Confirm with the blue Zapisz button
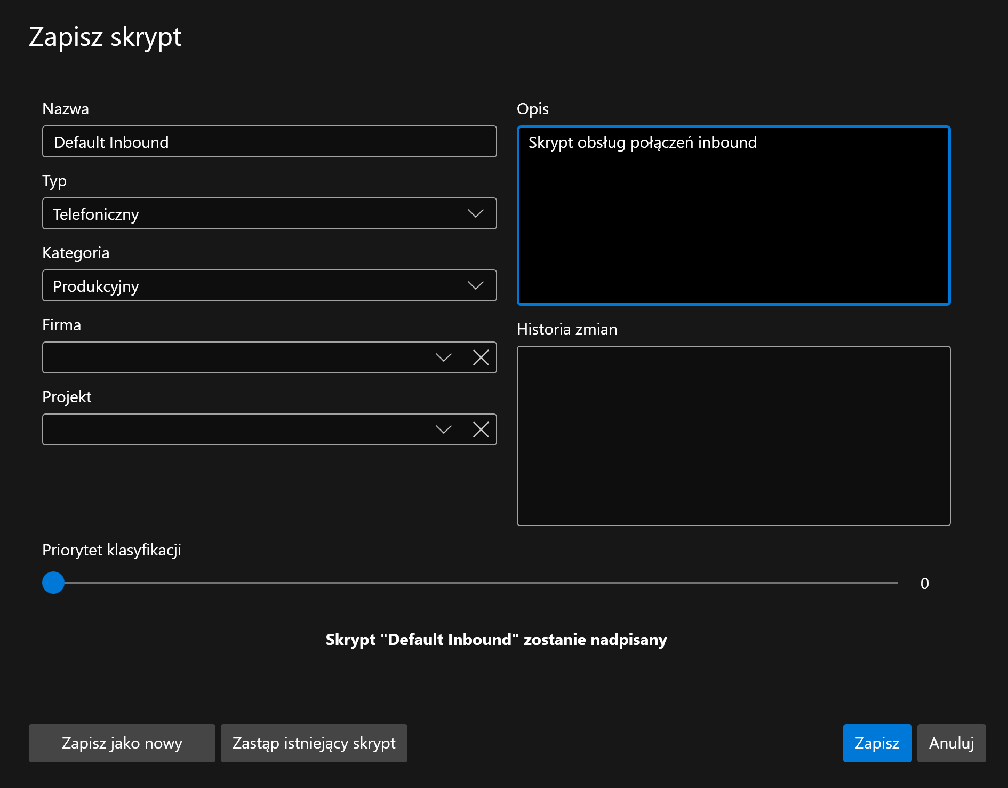This screenshot has height=788, width=1008. (877, 743)
